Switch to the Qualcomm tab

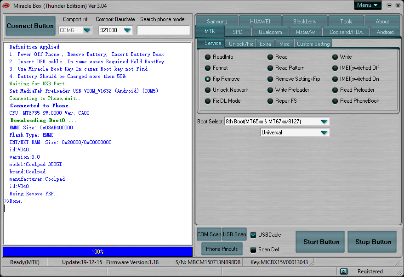(x=270, y=32)
